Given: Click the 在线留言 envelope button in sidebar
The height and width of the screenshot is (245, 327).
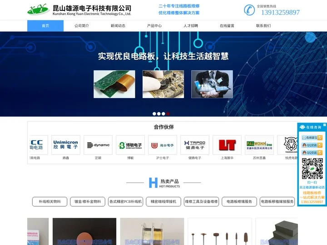Looking at the screenshot, I should point(312,137).
